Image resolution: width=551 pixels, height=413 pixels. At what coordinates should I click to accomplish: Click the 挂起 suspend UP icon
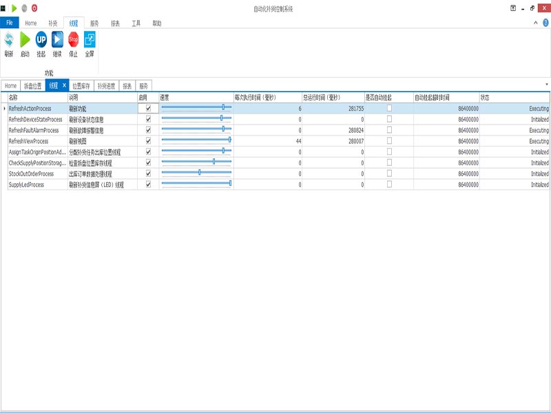tap(41, 40)
